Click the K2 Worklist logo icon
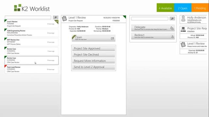The height and width of the screenshot is (117, 209). [18, 7]
